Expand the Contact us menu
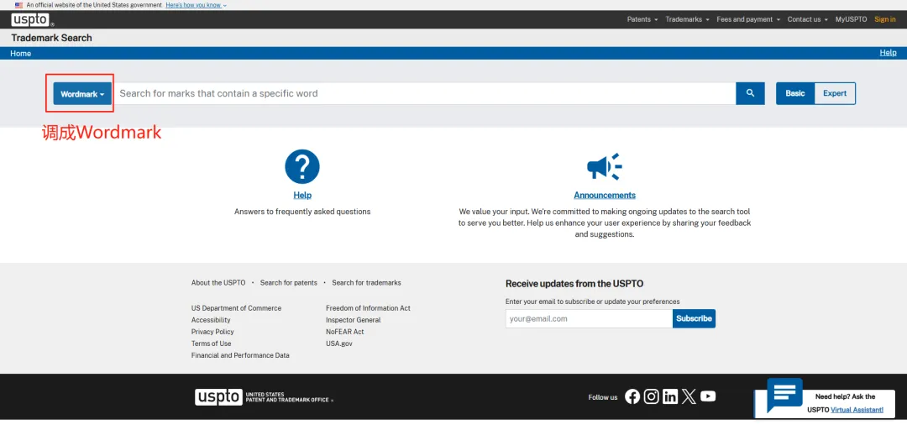Viewport: 907px width, 430px height. [808, 19]
